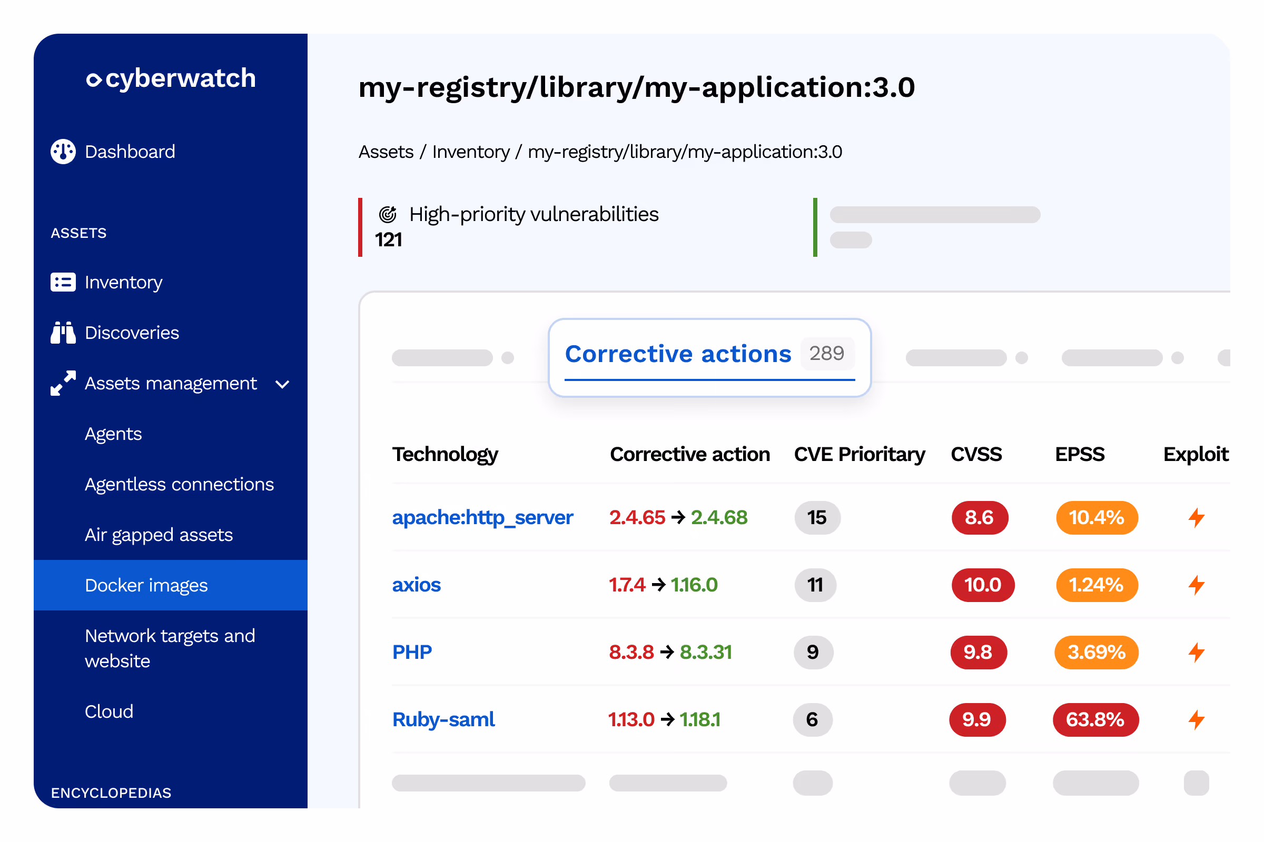This screenshot has width=1264, height=842.
Task: Click High-priority vulnerabilities count 121
Action: coord(388,239)
